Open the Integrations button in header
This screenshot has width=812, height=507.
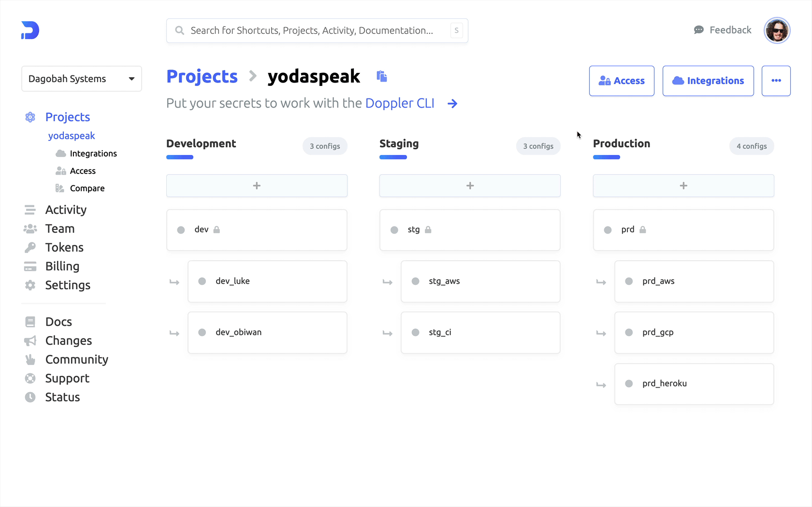(708, 81)
